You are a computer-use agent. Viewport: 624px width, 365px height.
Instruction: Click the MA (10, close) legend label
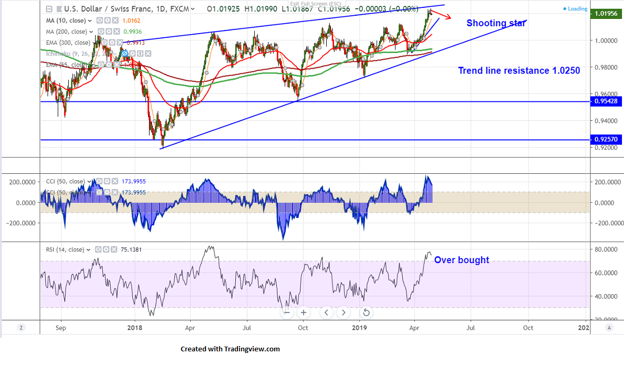coord(66,20)
